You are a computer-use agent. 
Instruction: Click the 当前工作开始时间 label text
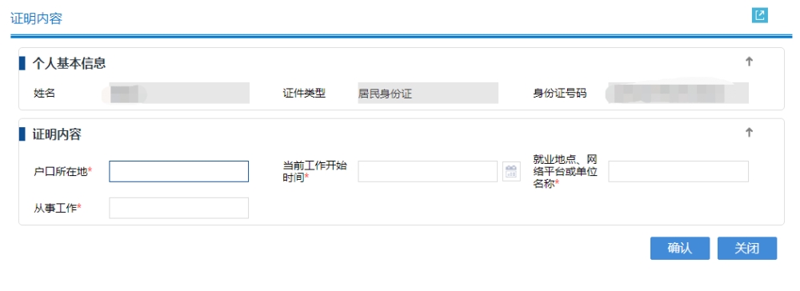[x=315, y=172]
